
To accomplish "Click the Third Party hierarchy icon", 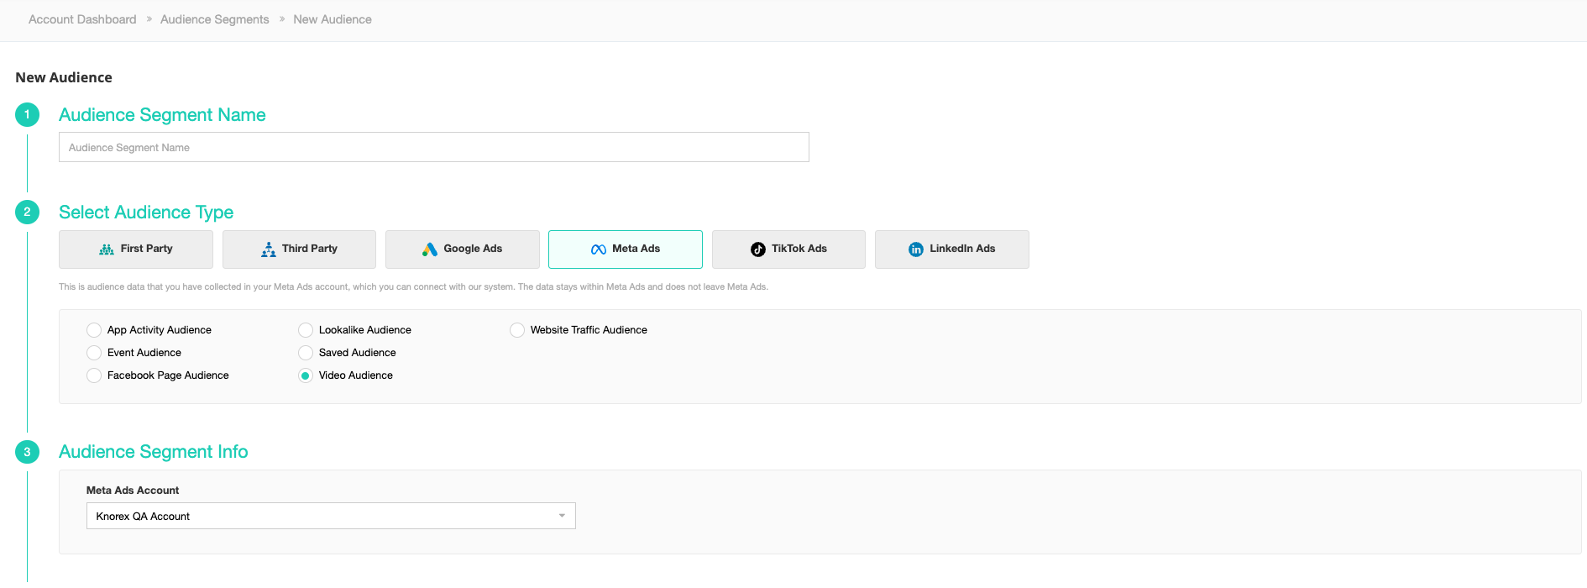I will (269, 249).
